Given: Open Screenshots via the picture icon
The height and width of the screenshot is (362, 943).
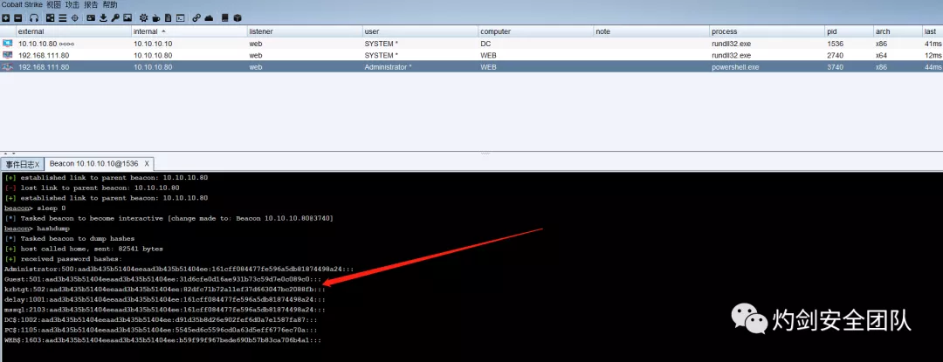Looking at the screenshot, I should pyautogui.click(x=127, y=17).
